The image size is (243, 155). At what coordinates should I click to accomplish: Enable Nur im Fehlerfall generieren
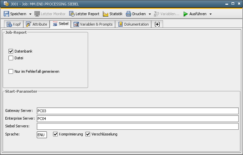point(11,71)
